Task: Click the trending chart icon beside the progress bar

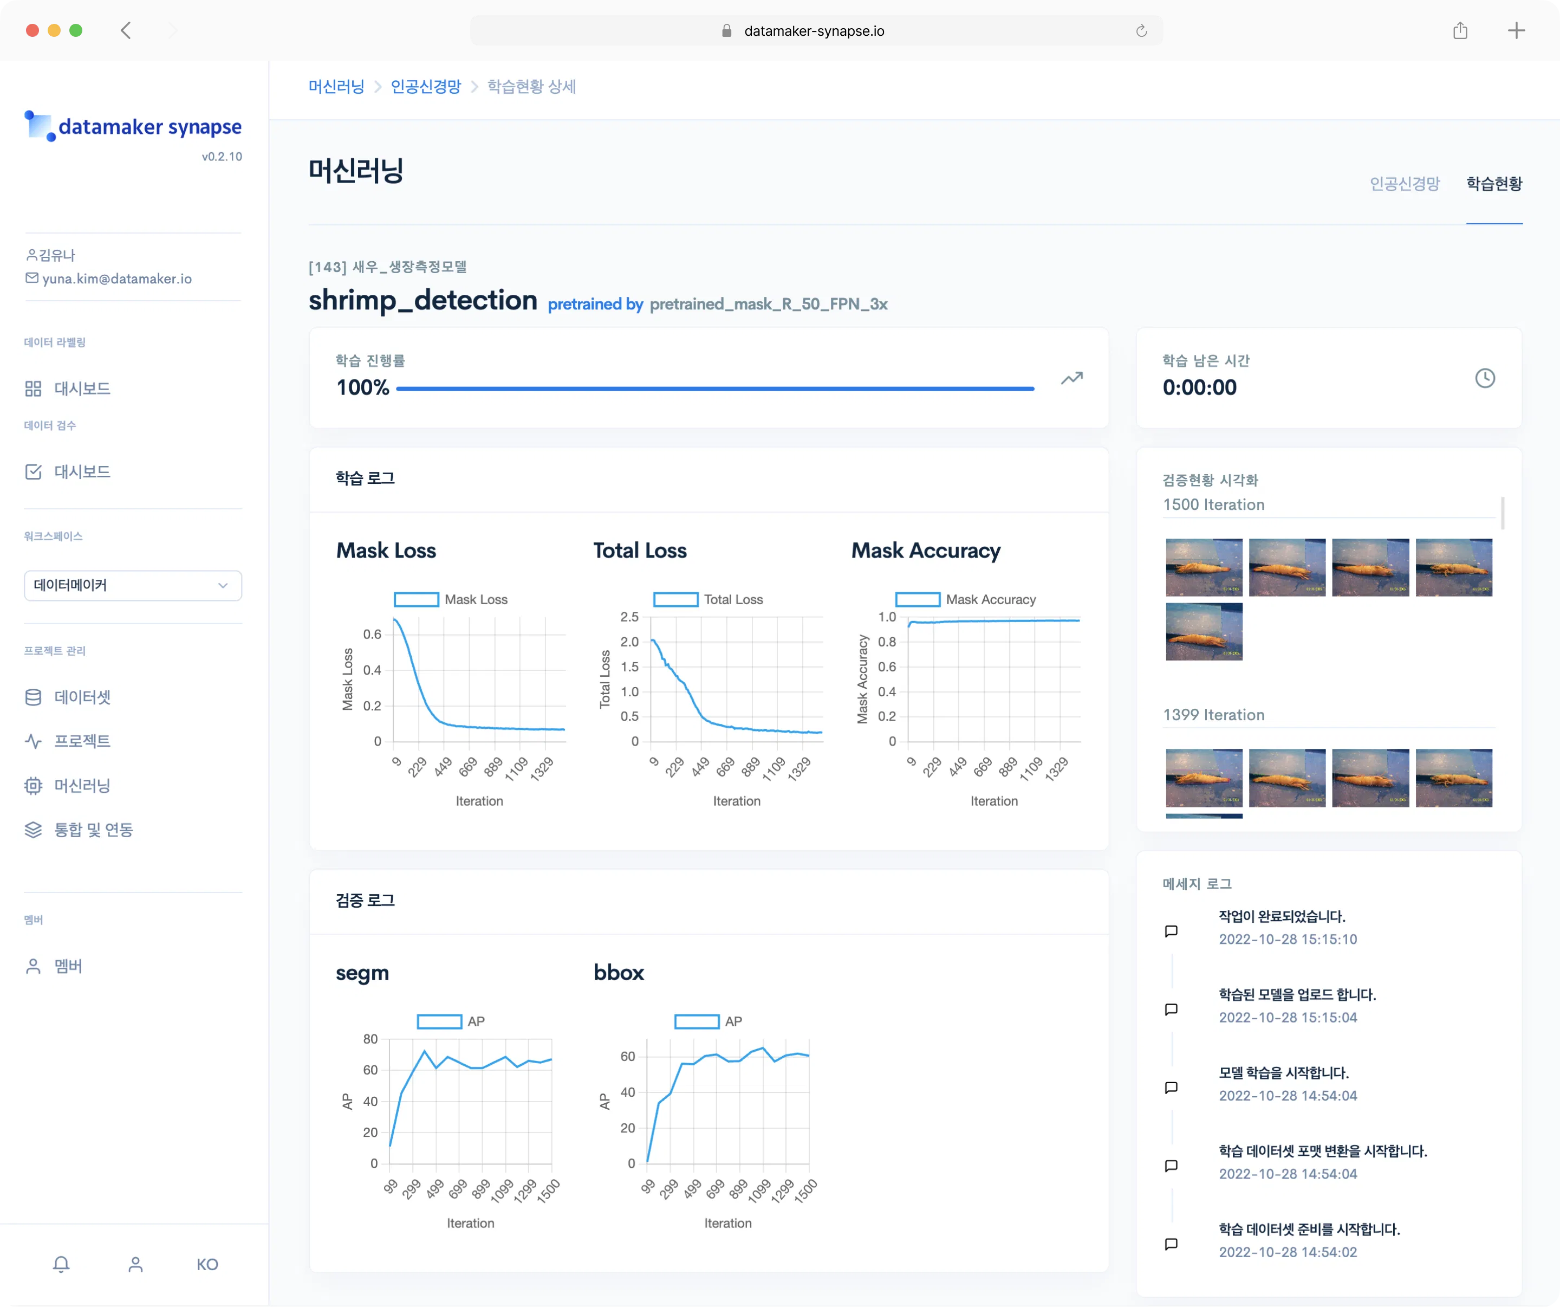Action: pyautogui.click(x=1071, y=378)
